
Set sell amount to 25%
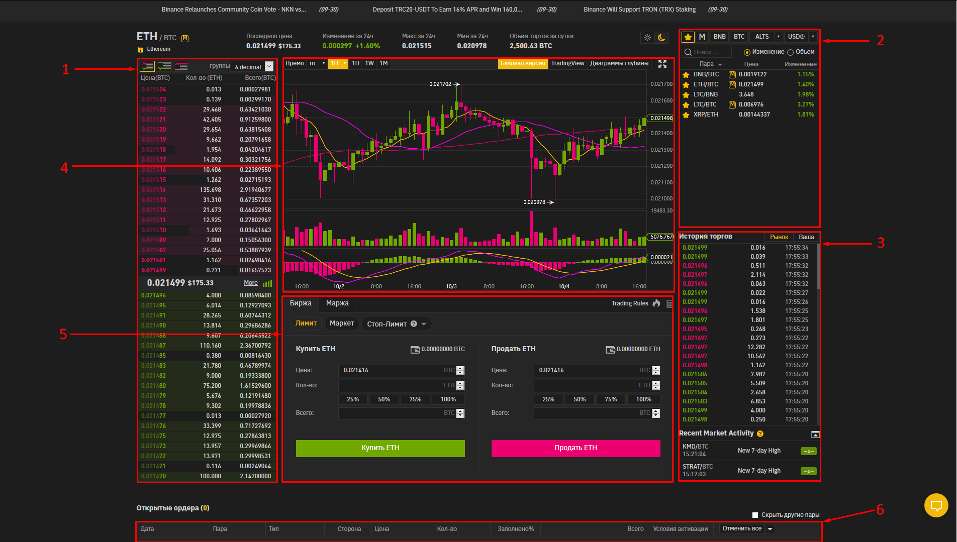(548, 399)
